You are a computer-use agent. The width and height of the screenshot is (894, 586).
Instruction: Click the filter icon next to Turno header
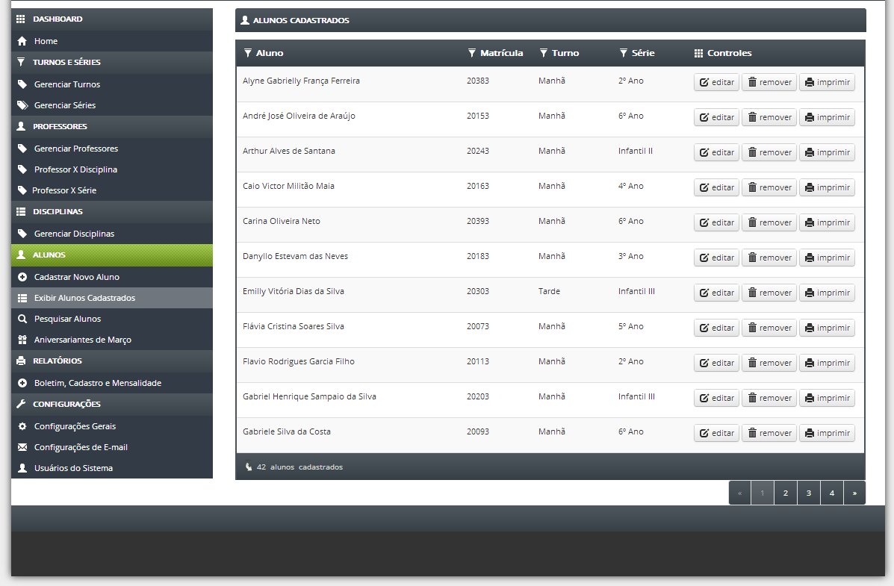tap(544, 53)
